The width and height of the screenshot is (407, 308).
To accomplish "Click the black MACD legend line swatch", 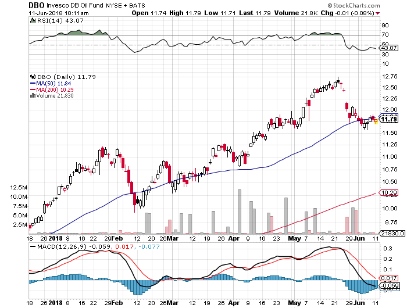I will [33, 246].
